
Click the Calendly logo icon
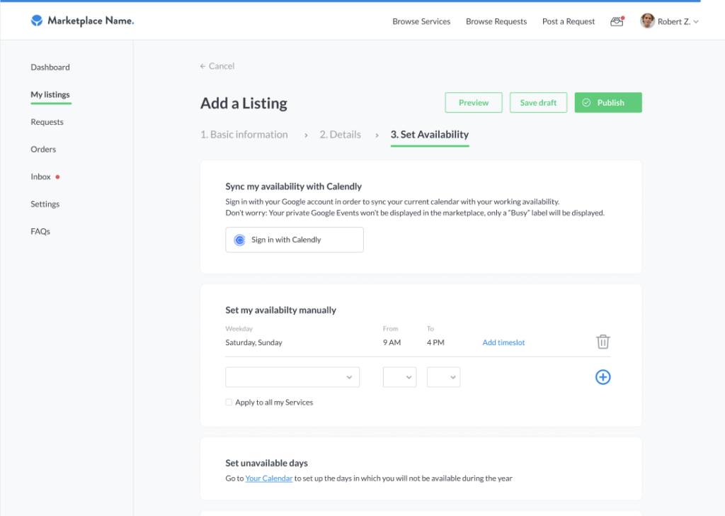coord(239,240)
